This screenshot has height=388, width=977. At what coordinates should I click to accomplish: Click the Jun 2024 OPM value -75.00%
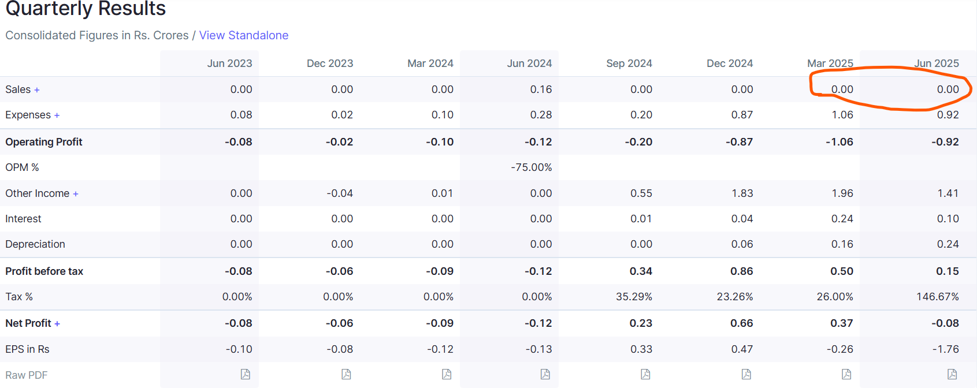[531, 167]
